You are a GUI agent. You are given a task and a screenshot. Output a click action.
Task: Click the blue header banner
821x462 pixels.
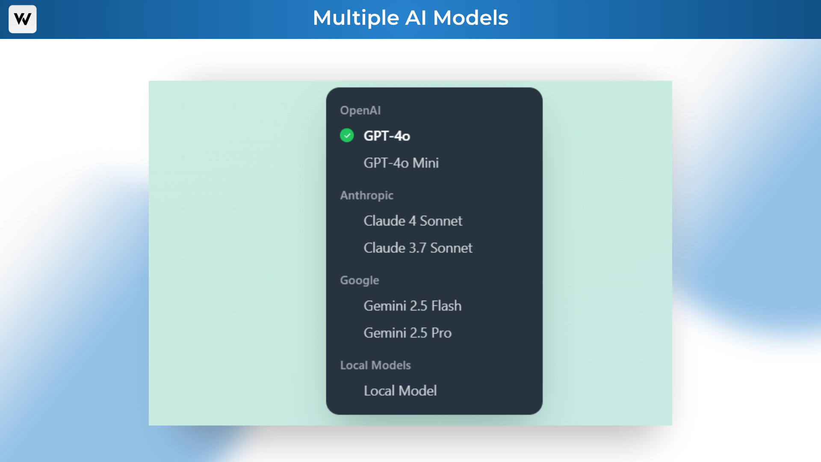point(641,19)
